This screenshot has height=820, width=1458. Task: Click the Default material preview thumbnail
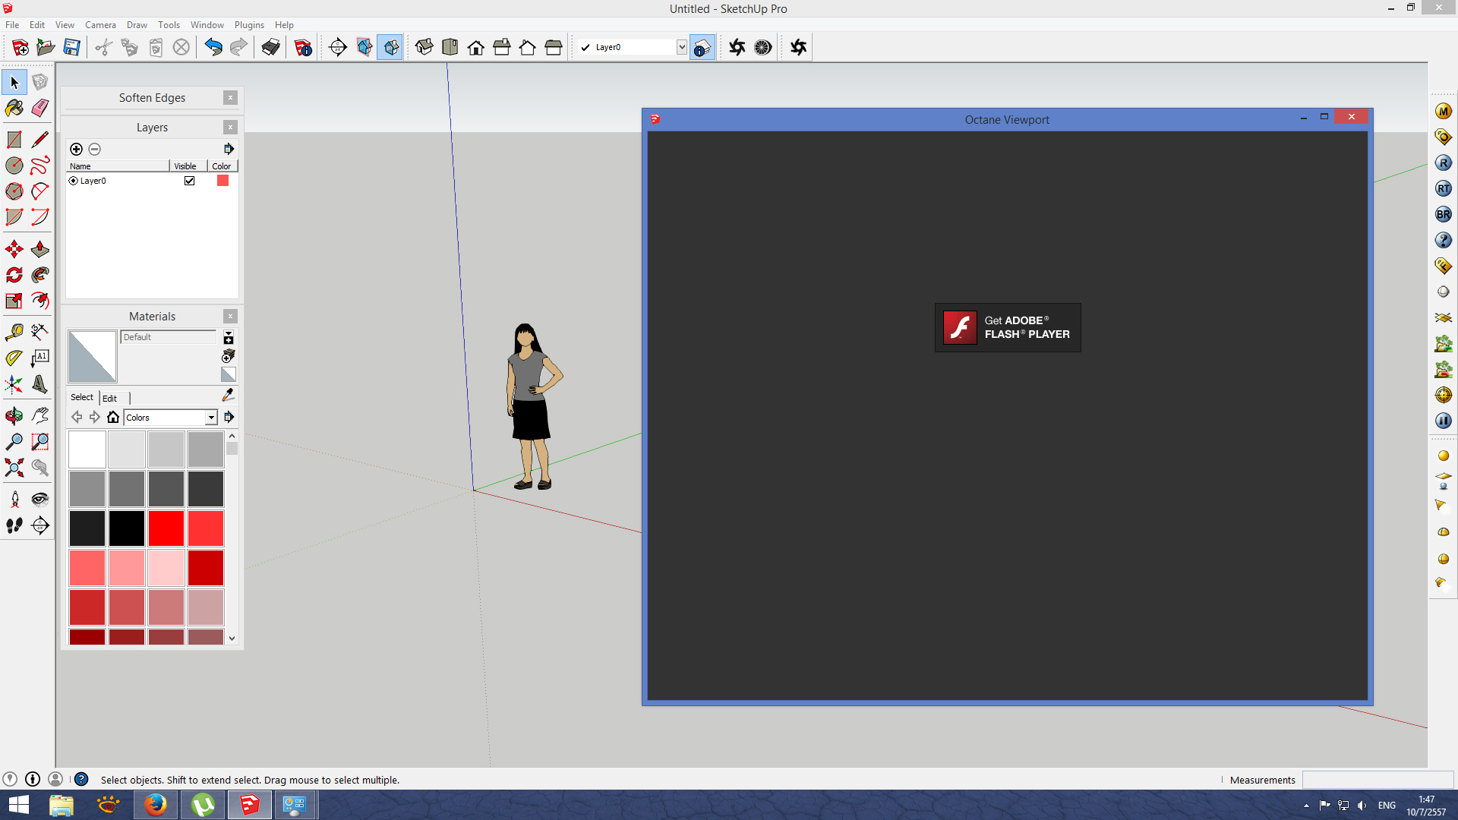point(93,356)
